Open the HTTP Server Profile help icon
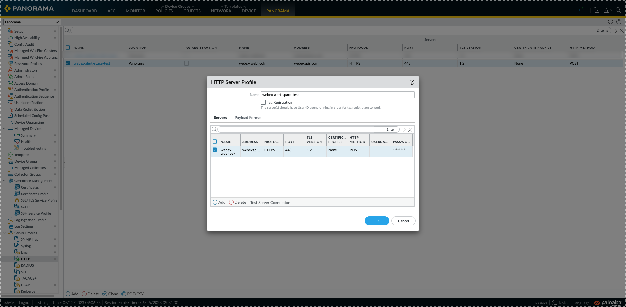The width and height of the screenshot is (626, 307). (412, 82)
